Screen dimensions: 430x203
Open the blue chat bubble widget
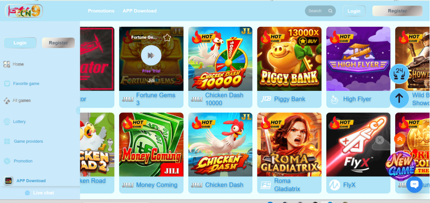coord(414,185)
